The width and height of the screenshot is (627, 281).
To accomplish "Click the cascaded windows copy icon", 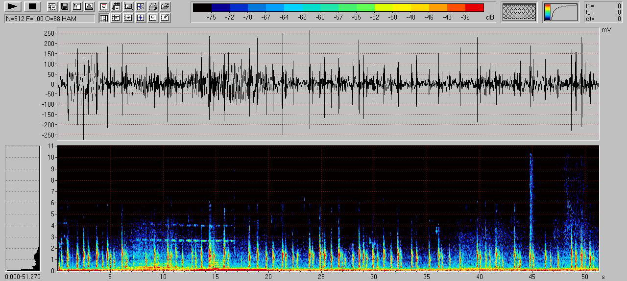I will [52, 6].
